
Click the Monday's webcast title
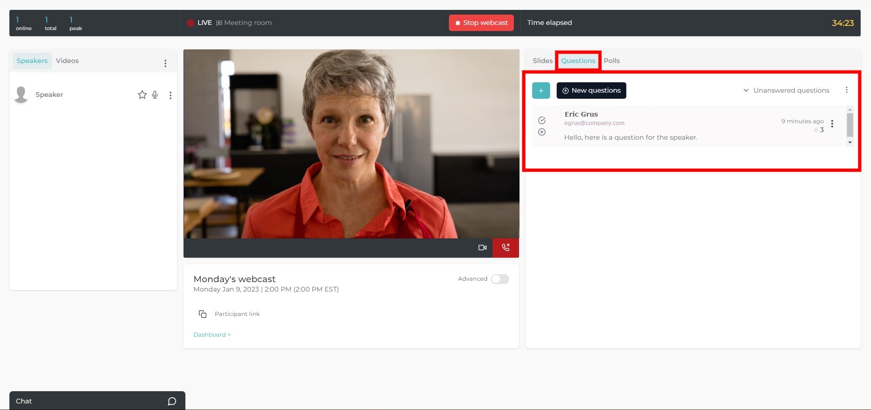[x=234, y=279]
